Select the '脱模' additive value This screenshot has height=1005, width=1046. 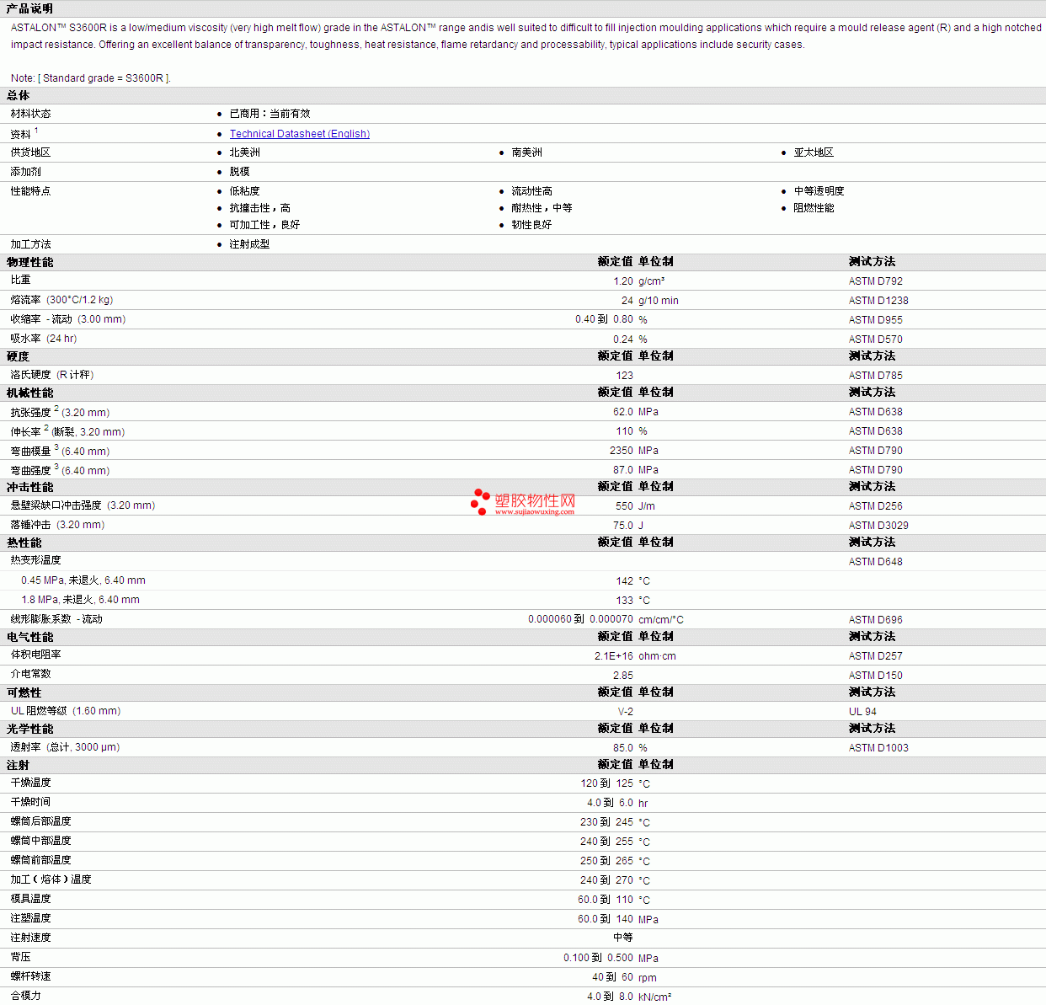(x=240, y=172)
